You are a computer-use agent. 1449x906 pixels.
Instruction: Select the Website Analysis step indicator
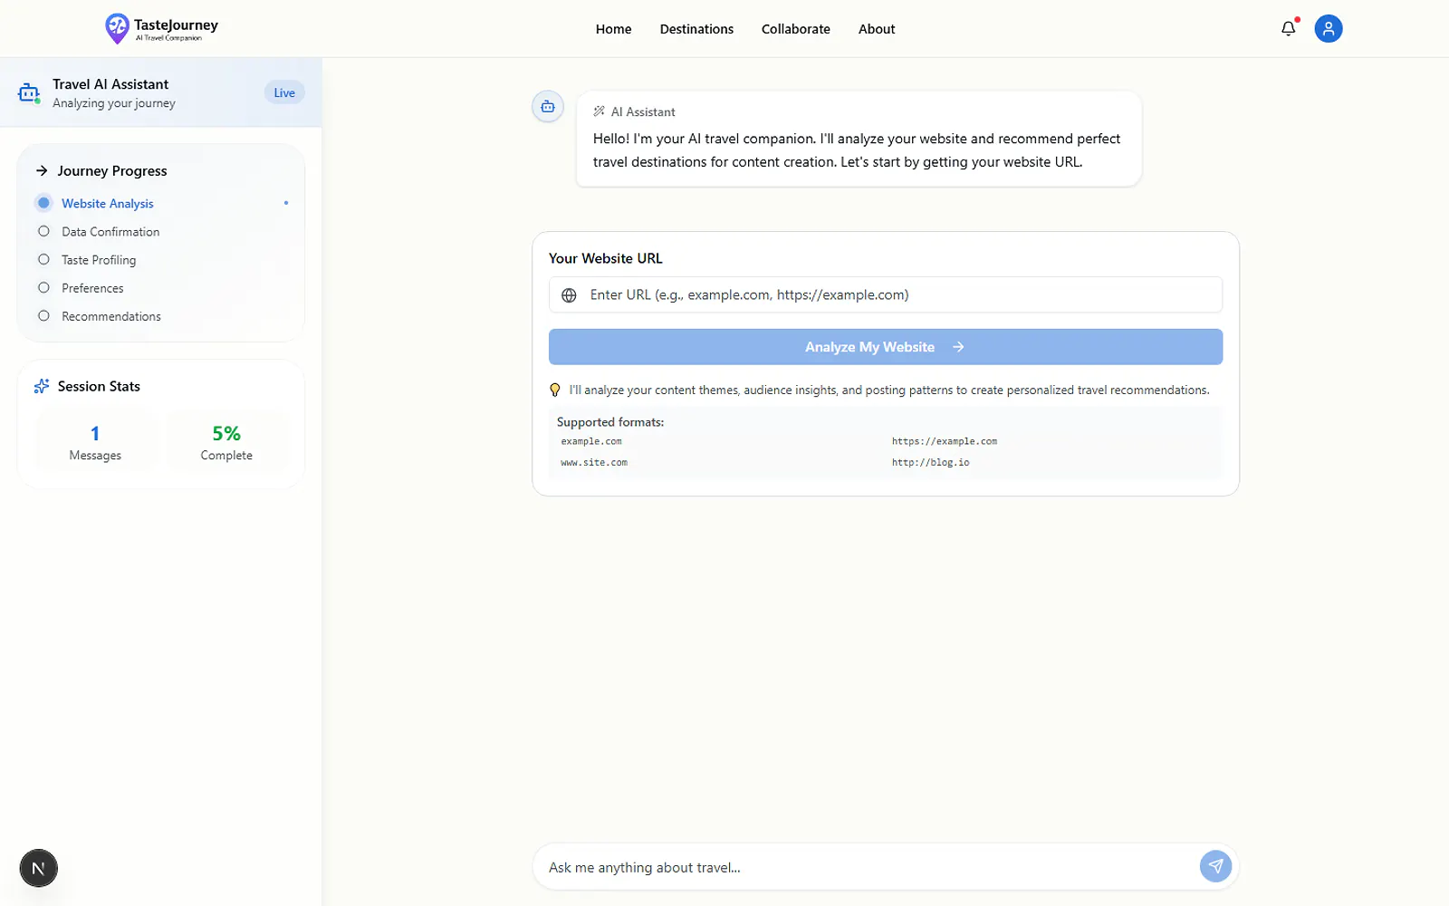click(43, 203)
